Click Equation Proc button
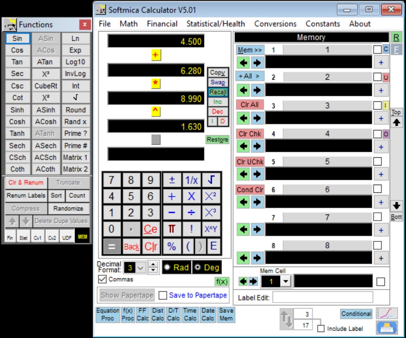Viewport: 406px width, 338px height. (108, 315)
